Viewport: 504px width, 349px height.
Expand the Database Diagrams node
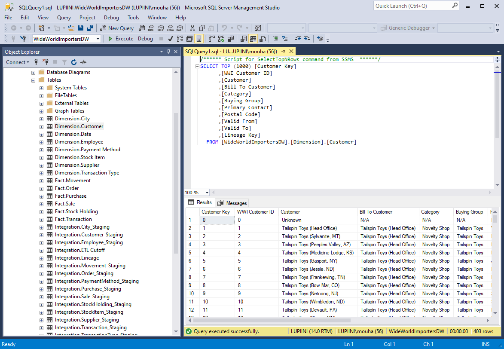pyautogui.click(x=33, y=73)
